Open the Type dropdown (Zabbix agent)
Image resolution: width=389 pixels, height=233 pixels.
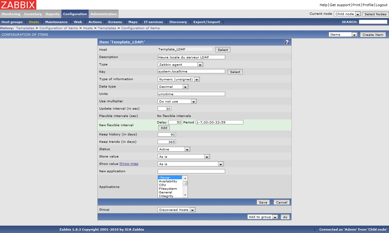180,64
